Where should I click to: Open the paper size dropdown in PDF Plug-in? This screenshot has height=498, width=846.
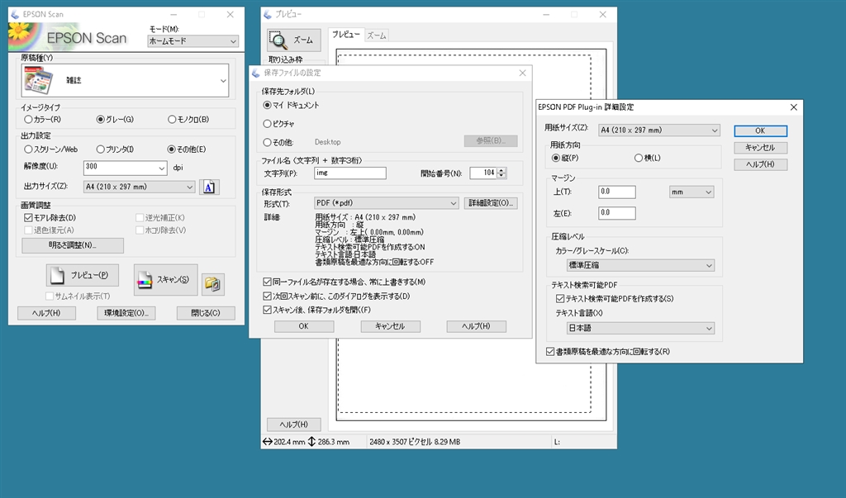click(659, 130)
